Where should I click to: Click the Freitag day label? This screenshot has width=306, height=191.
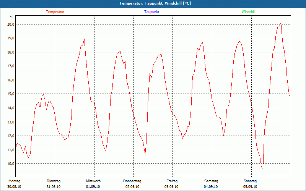172,181
